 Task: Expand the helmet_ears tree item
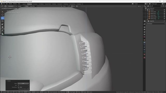[148, 15]
